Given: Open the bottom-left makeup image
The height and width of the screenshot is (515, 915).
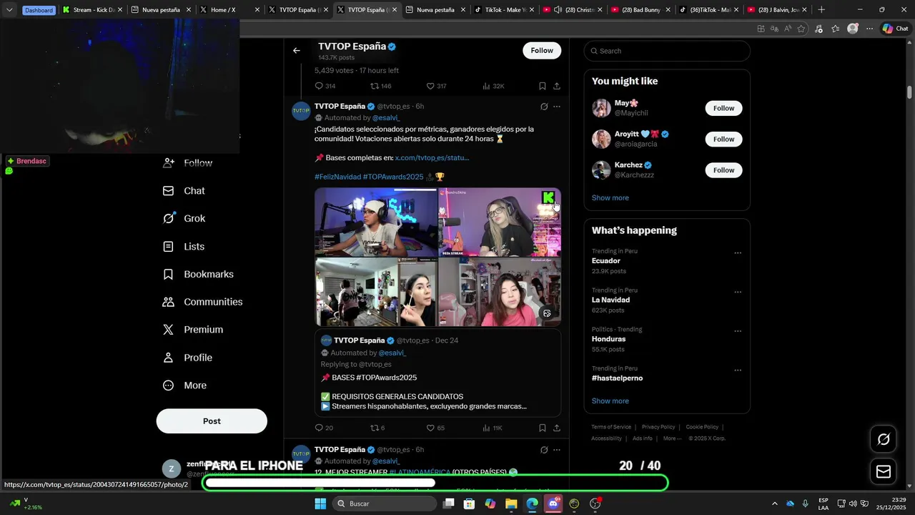Looking at the screenshot, I should [376, 292].
